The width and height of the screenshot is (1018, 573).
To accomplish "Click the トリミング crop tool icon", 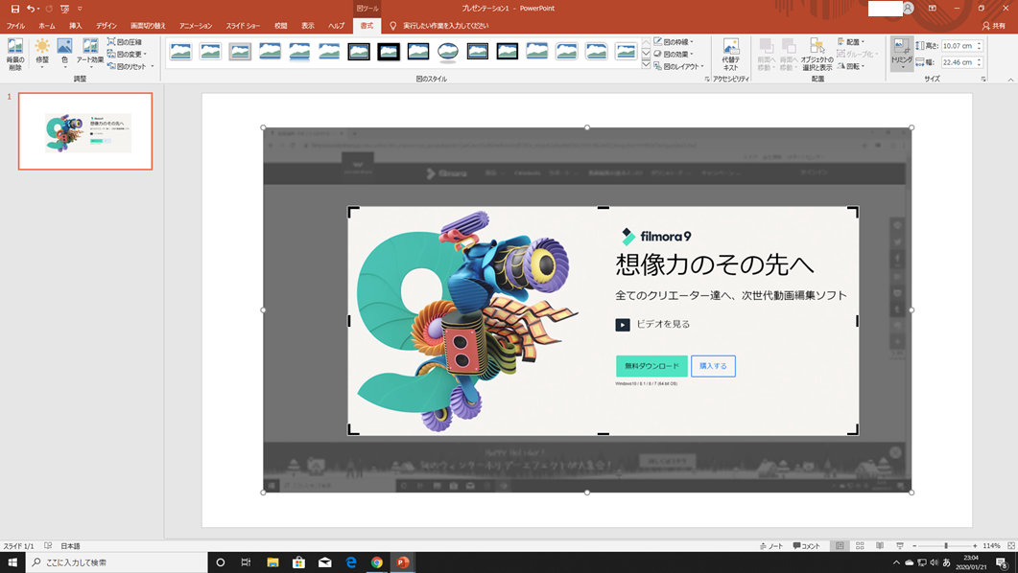I will pyautogui.click(x=901, y=47).
